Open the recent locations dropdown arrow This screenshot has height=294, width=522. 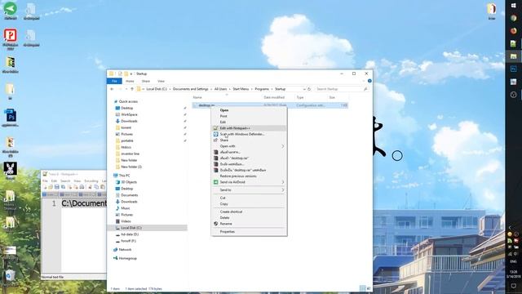126,89
